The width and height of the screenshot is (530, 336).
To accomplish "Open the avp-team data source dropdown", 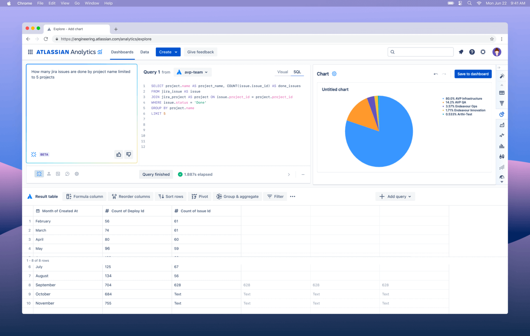I will click(x=193, y=72).
